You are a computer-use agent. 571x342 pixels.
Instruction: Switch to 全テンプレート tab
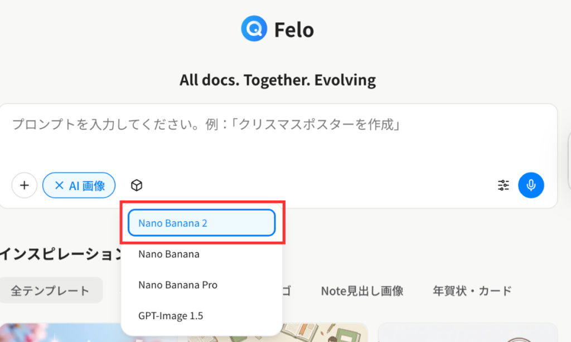[50, 290]
